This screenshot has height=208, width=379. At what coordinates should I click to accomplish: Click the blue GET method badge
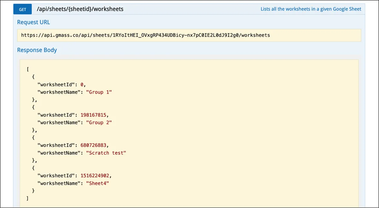click(x=23, y=9)
